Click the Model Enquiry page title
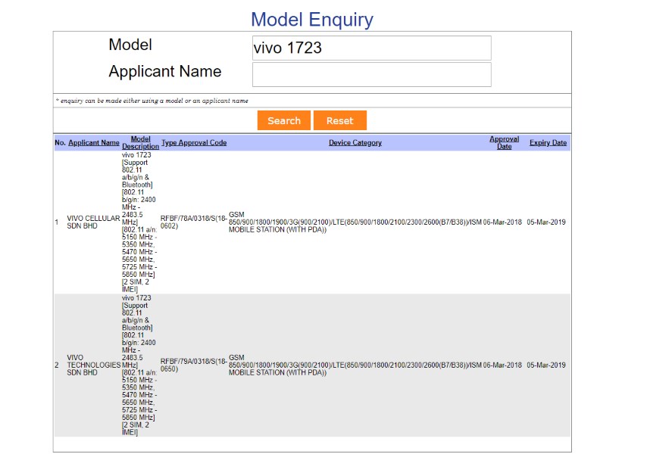The width and height of the screenshot is (650, 454). (x=312, y=20)
